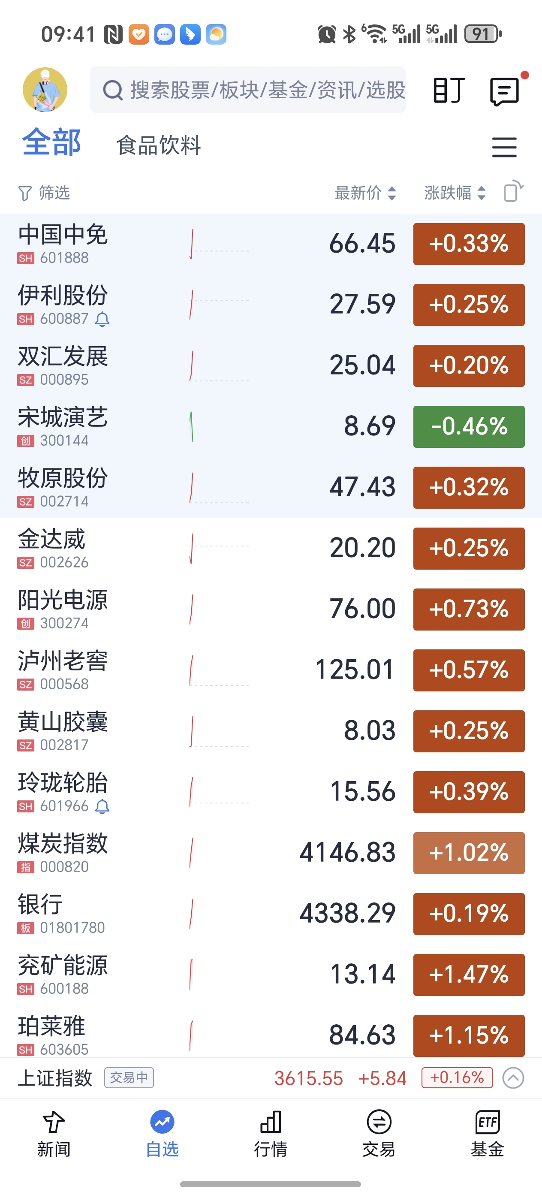This screenshot has width=542, height=1201.
Task: Open the messages chat icon
Action: [505, 92]
